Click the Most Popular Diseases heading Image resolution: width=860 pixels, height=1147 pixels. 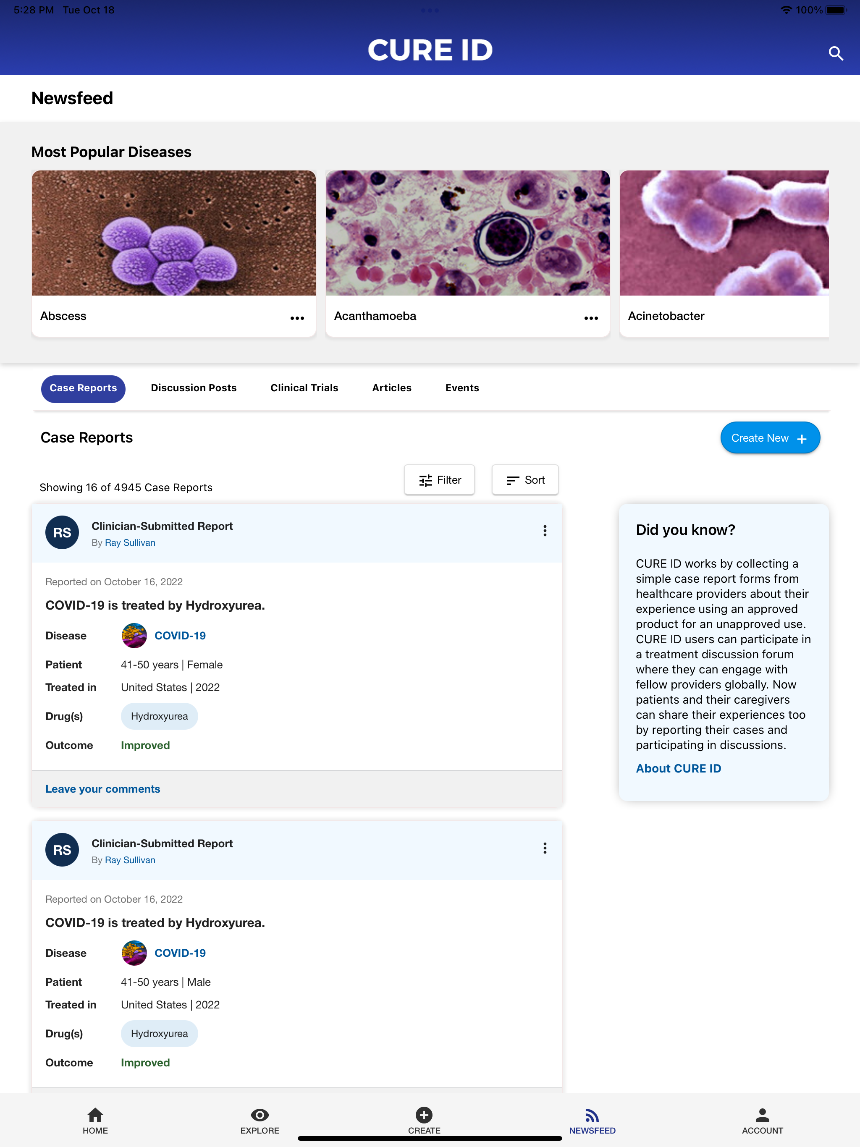tap(112, 152)
